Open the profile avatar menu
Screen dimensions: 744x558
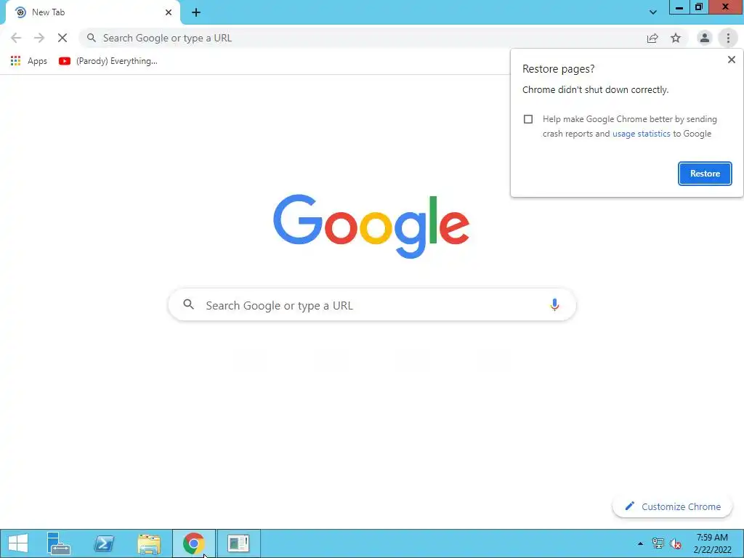(705, 38)
